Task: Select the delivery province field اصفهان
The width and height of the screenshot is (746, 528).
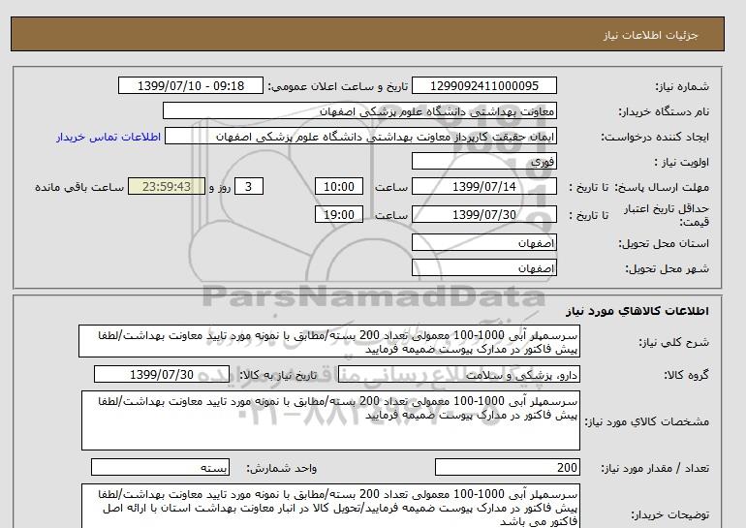Action: (483, 242)
